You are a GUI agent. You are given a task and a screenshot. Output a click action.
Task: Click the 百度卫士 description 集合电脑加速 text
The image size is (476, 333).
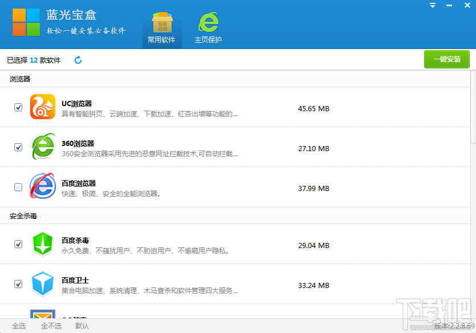coord(150,291)
